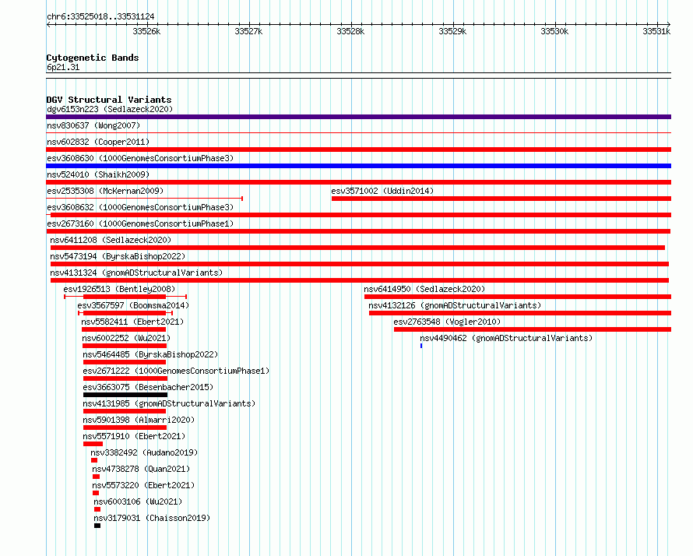Open nsv4131985 (gnomADStructuralVariants) label
Viewport: 693px width, 556px height.
coord(169,403)
